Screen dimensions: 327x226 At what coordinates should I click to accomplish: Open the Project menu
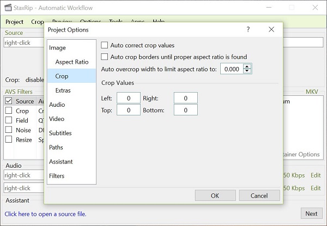(x=14, y=22)
